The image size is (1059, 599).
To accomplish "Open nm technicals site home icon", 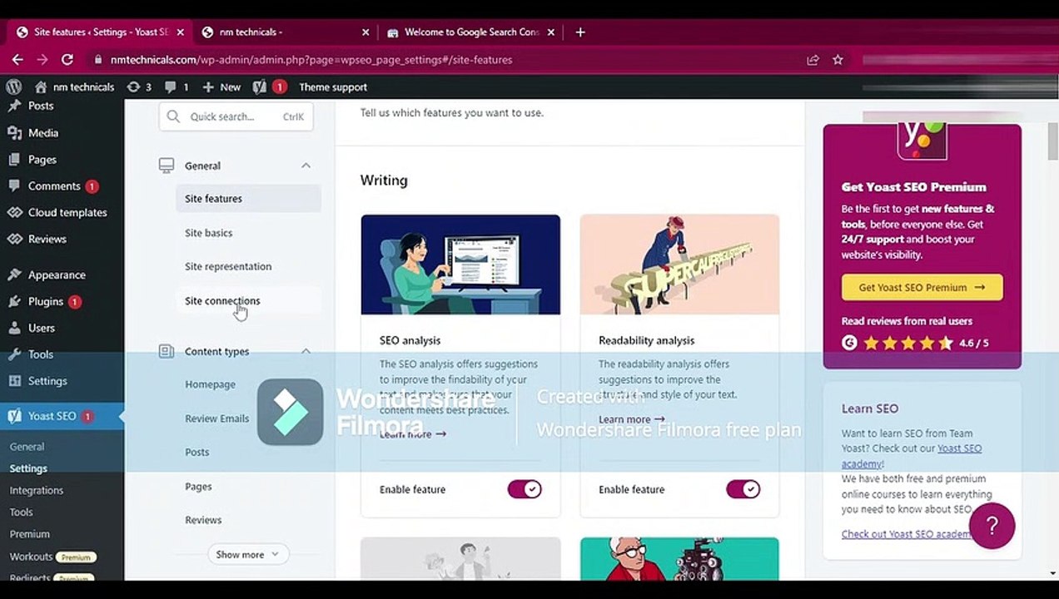I will (x=41, y=87).
